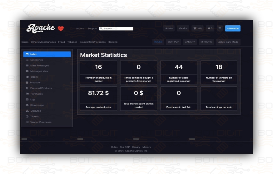273x174 pixels.
Task: Click the Number of products in market label
Action: (98, 80)
